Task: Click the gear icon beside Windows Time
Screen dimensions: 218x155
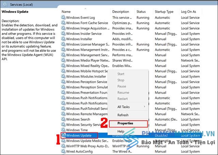Action: (x=63, y=130)
